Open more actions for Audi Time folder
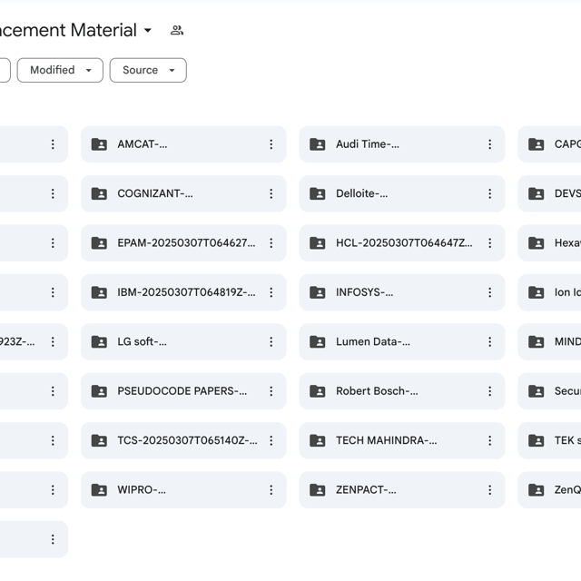Screen dimensions: 581x581 tap(490, 144)
